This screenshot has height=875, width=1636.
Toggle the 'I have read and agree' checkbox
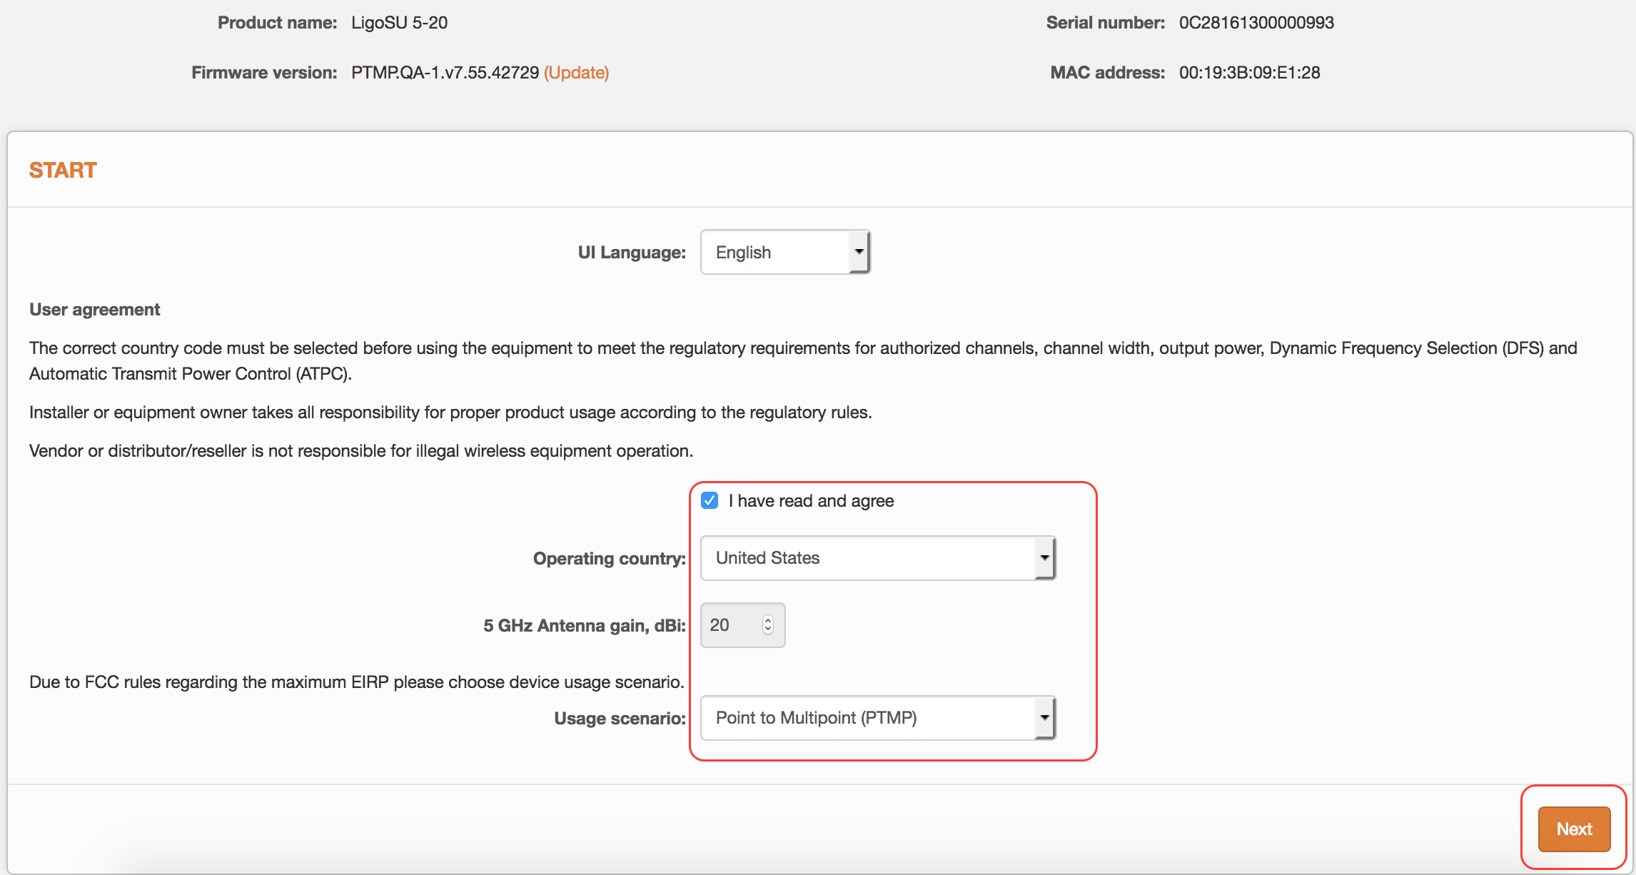point(710,500)
